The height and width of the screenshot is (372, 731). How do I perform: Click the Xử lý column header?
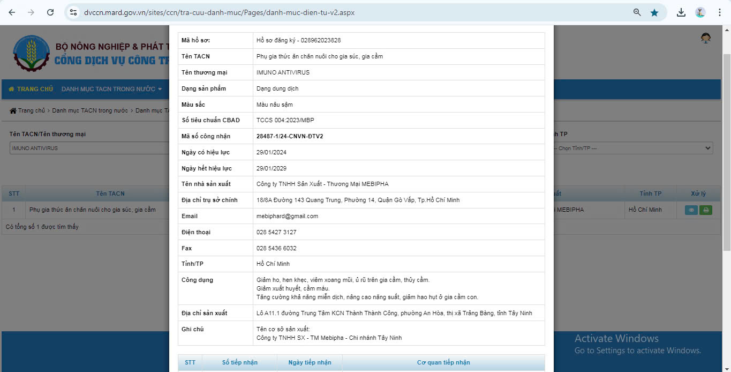[698, 194]
